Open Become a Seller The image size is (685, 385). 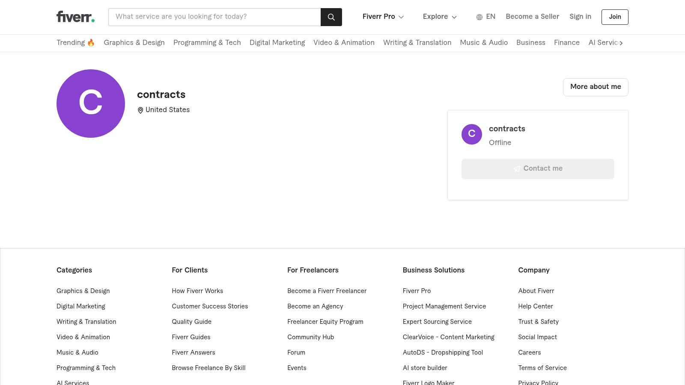tap(532, 17)
